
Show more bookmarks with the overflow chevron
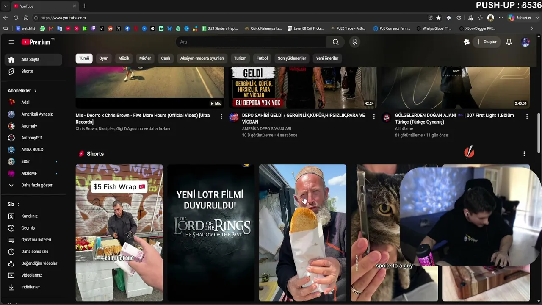click(x=532, y=28)
